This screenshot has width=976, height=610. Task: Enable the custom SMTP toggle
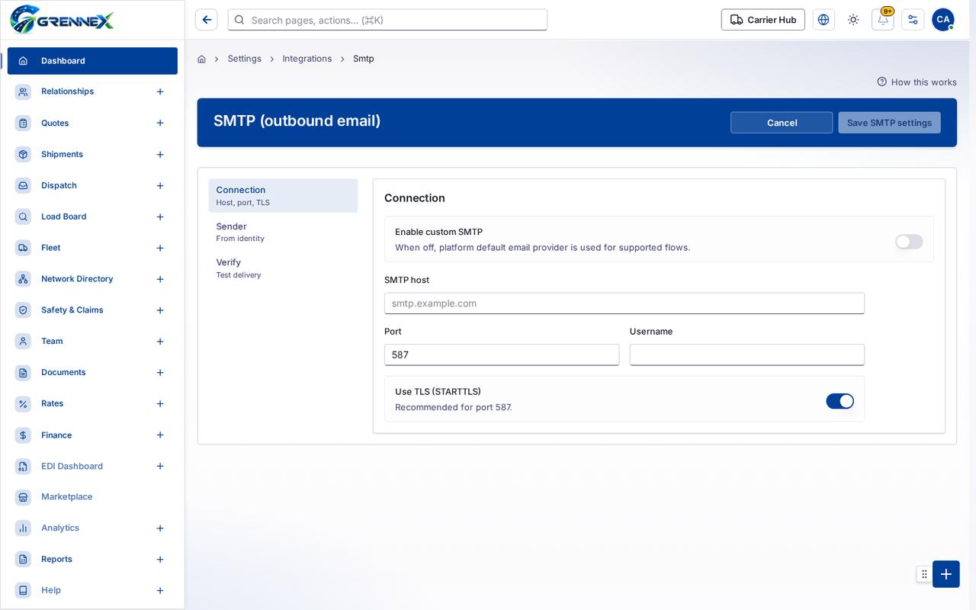click(909, 242)
